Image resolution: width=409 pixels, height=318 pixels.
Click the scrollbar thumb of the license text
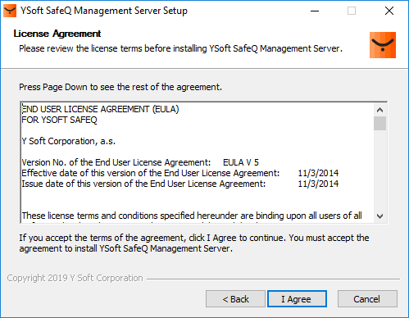click(x=379, y=123)
